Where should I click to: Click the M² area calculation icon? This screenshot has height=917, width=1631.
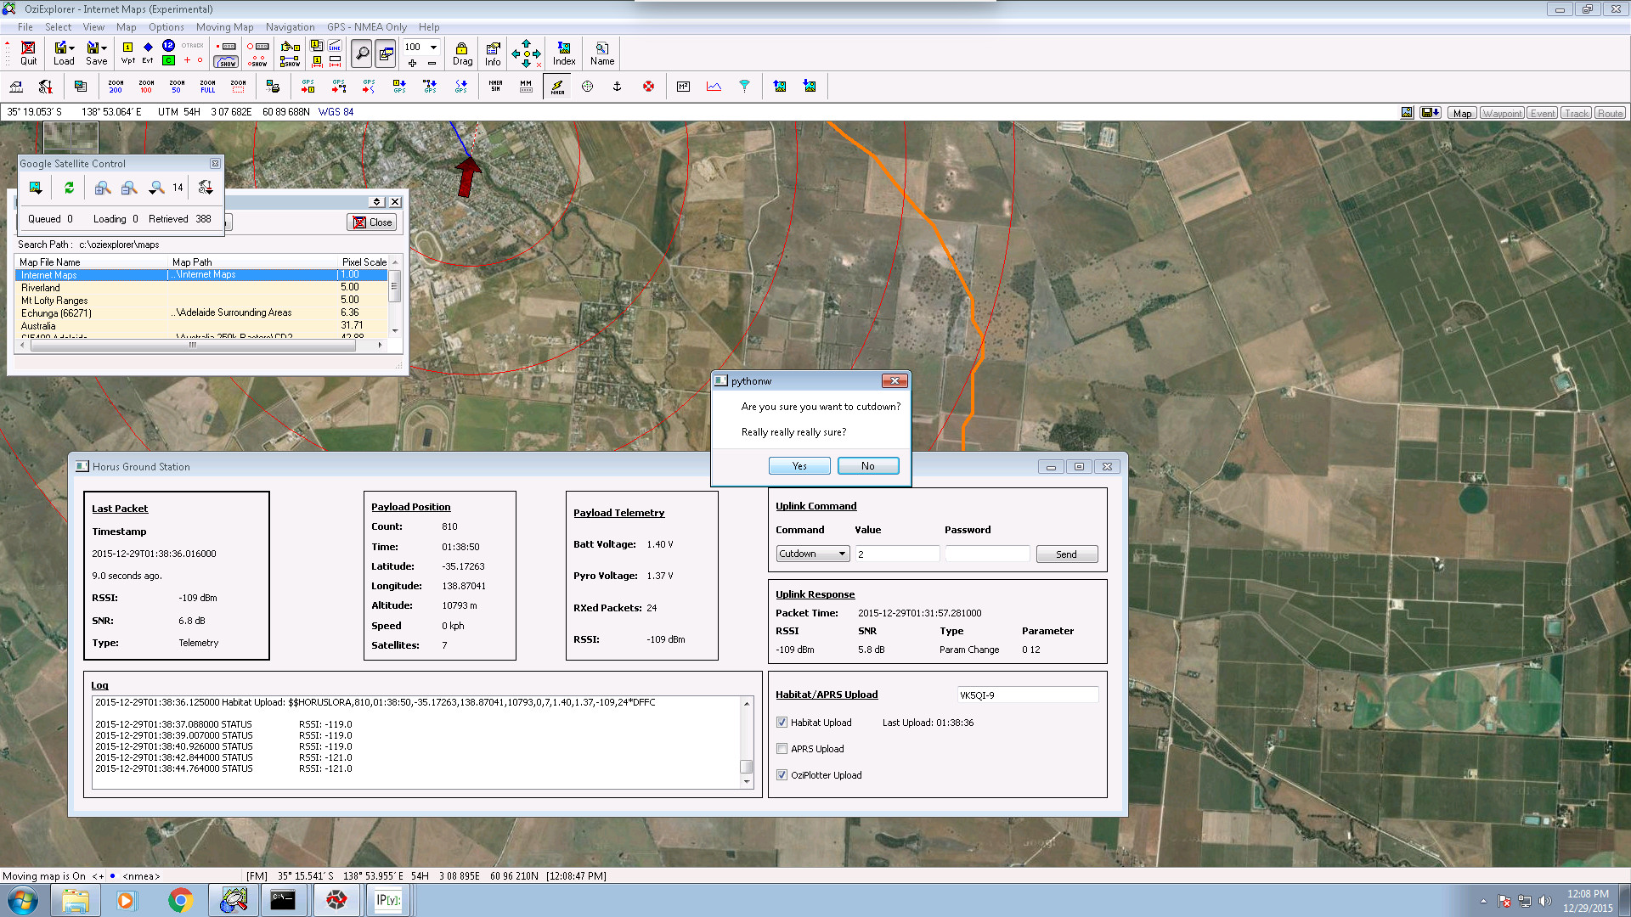[683, 87]
